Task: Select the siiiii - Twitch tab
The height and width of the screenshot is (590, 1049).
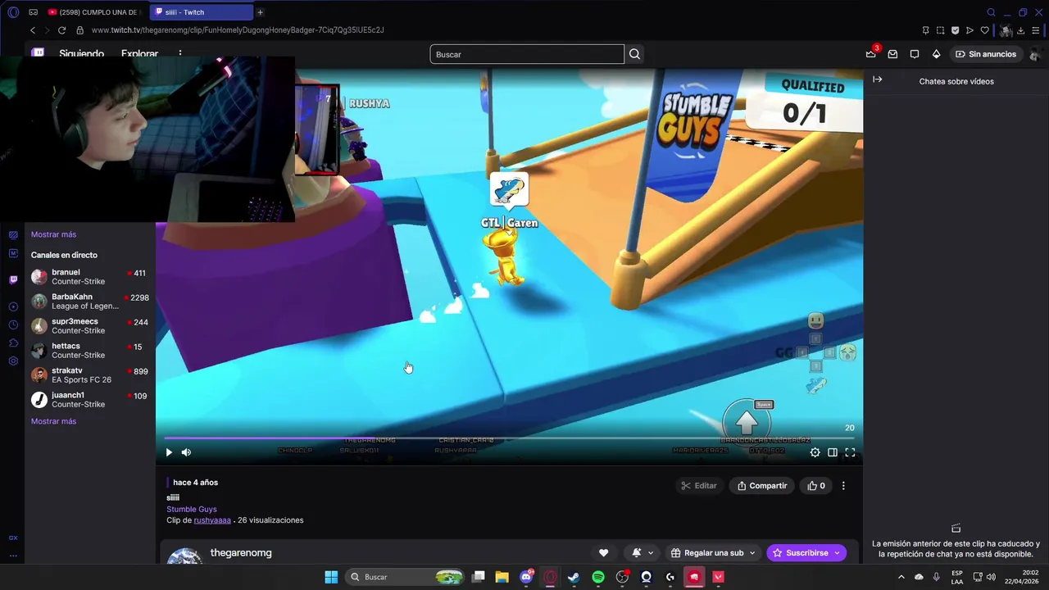Action: pos(202,12)
